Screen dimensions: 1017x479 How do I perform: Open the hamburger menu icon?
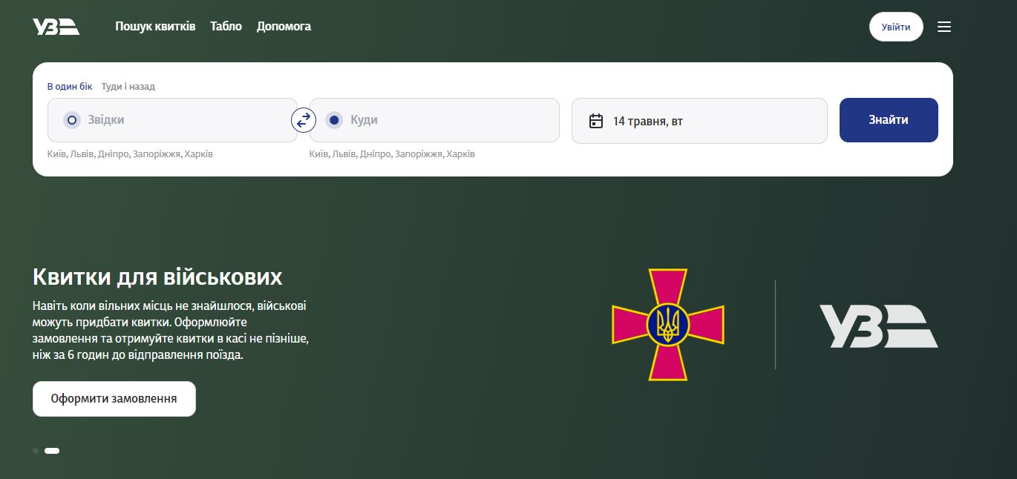point(944,27)
